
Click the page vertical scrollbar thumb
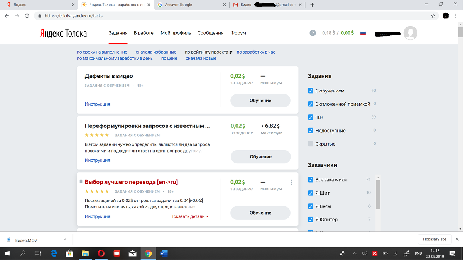[x=460, y=32]
